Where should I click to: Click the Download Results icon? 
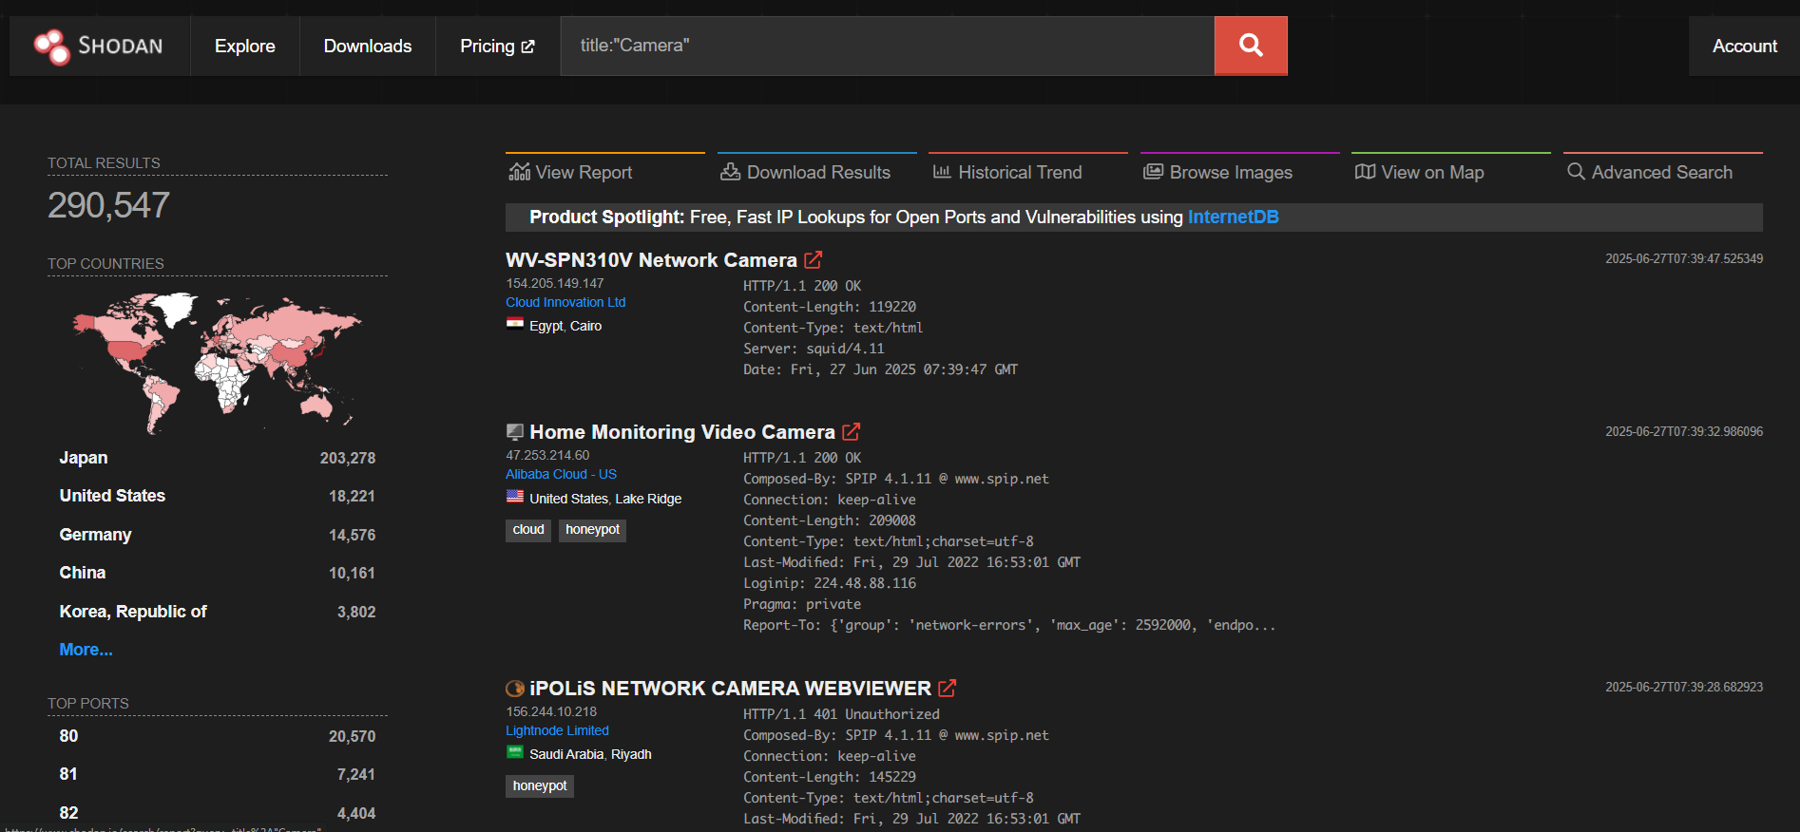730,172
